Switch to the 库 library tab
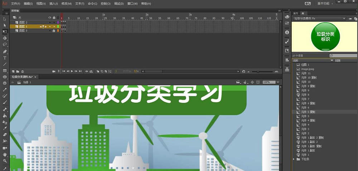Image resolution: width=358 pixels, height=171 pixels. pyautogui.click(x=303, y=14)
